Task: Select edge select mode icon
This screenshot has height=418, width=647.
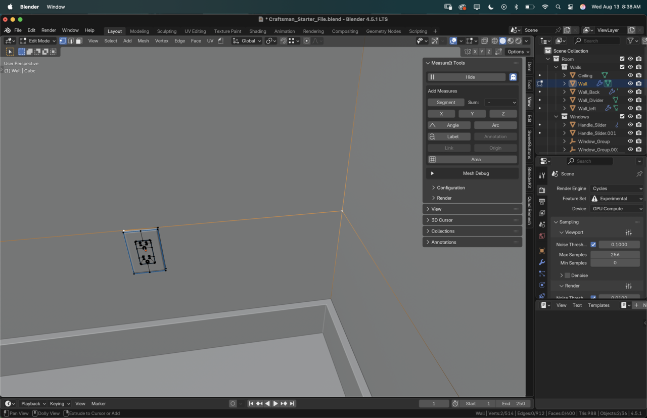Action: point(71,41)
